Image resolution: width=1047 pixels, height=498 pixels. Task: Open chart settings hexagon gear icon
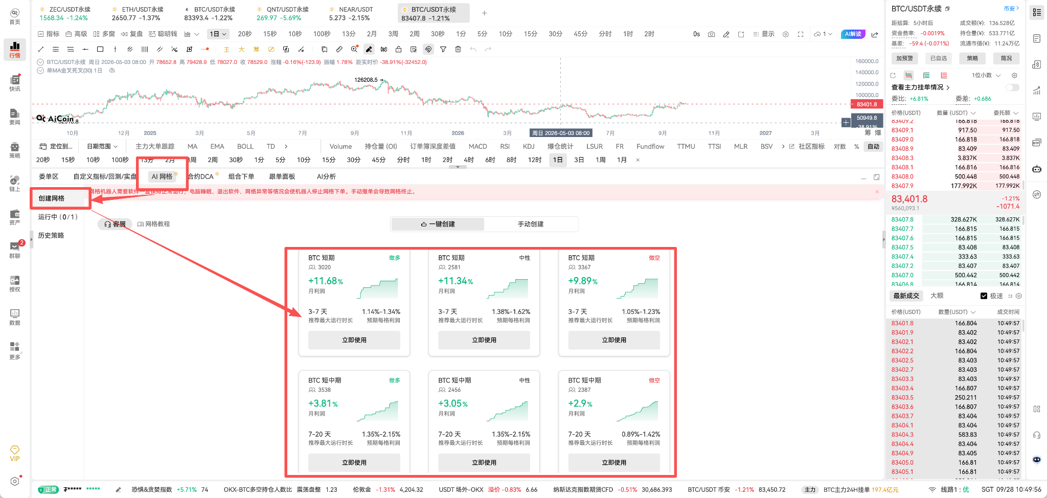pyautogui.click(x=786, y=34)
